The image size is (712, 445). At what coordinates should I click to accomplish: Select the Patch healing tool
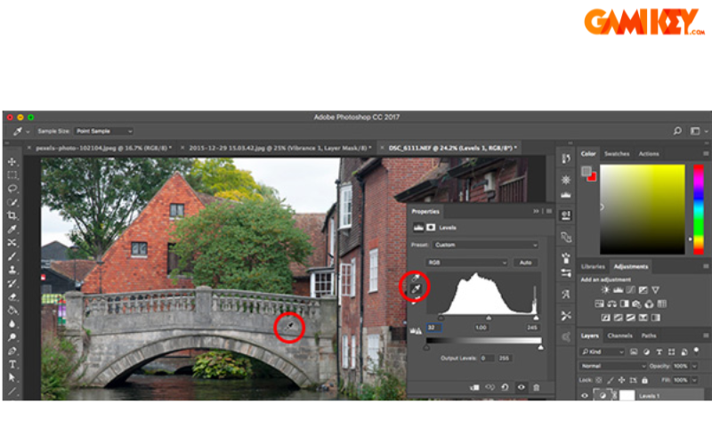point(12,242)
